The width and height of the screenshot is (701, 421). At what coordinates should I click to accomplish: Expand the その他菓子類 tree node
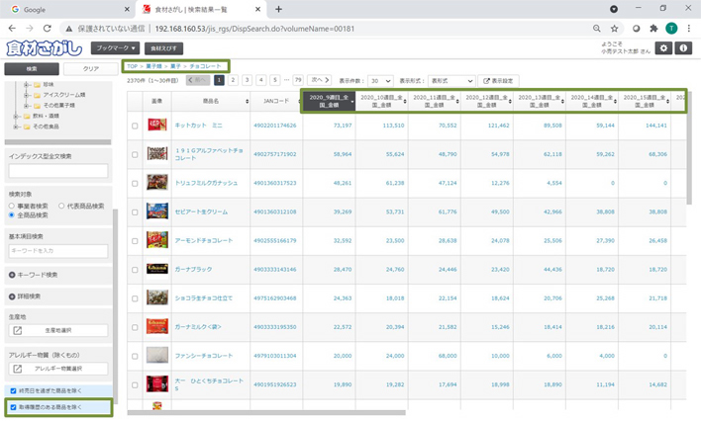27,106
